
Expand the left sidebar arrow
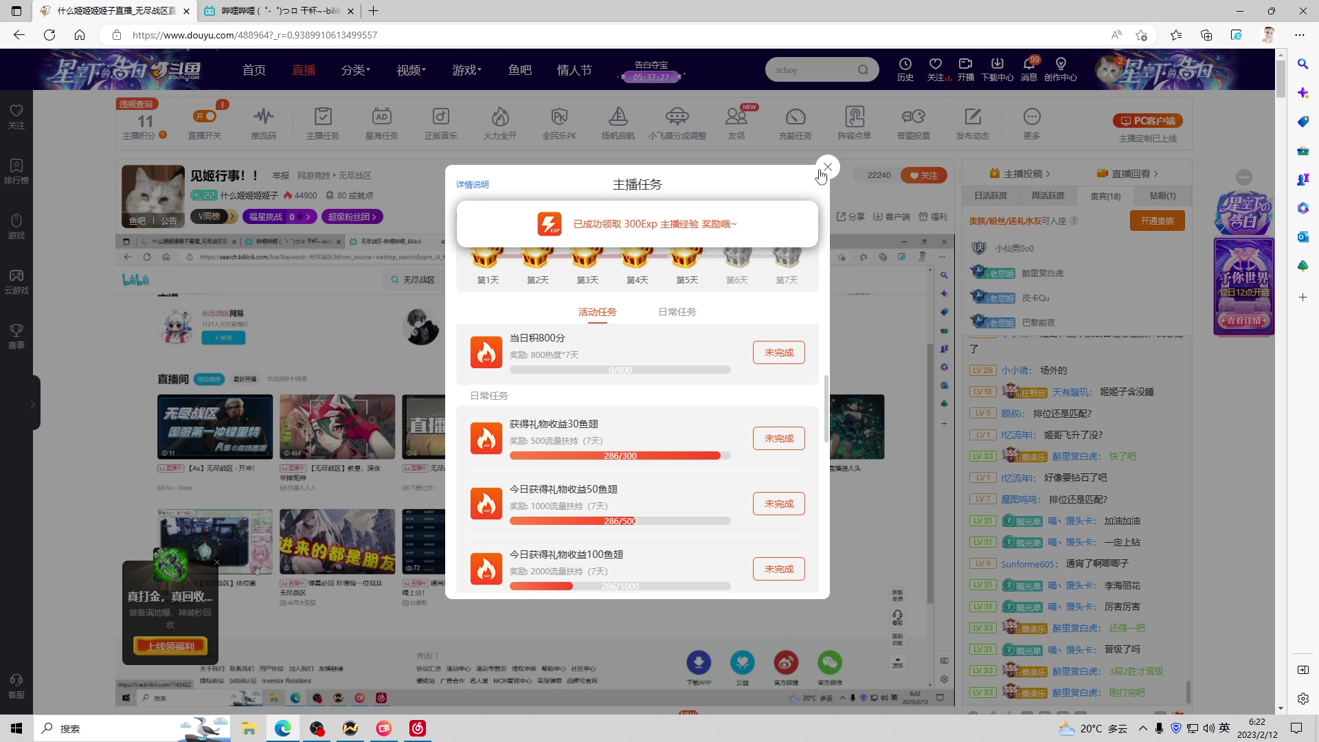(x=32, y=405)
